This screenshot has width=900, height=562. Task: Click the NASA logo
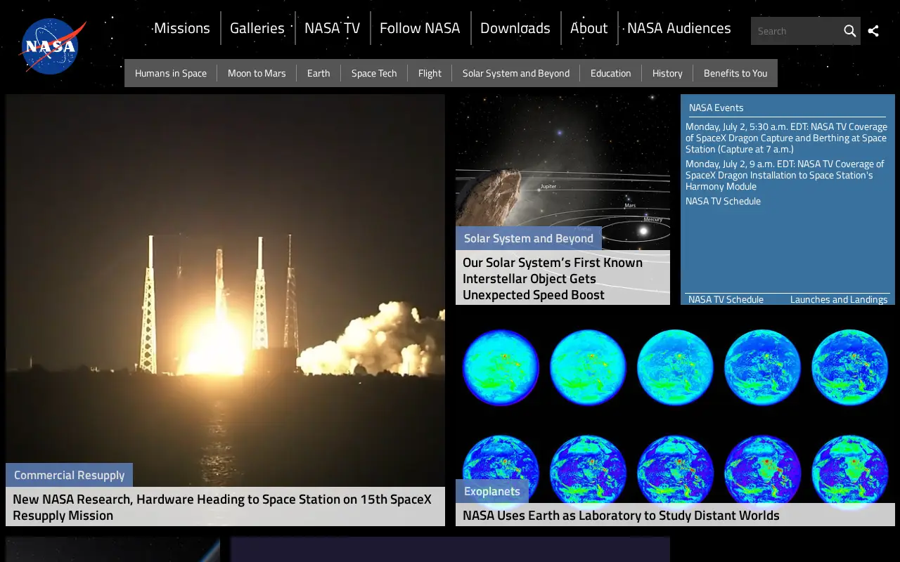point(53,46)
